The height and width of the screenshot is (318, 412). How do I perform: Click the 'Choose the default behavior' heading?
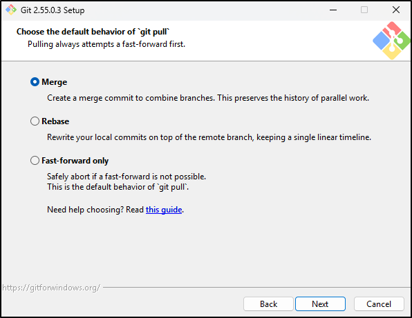[93, 32]
